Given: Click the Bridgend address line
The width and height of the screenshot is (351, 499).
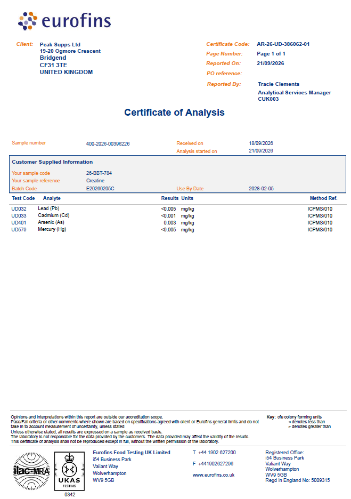Looking at the screenshot, I should [x=53, y=58].
